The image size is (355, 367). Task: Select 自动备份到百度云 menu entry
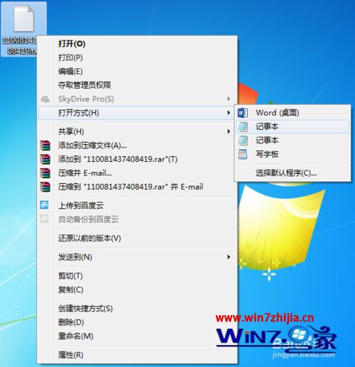(x=137, y=219)
